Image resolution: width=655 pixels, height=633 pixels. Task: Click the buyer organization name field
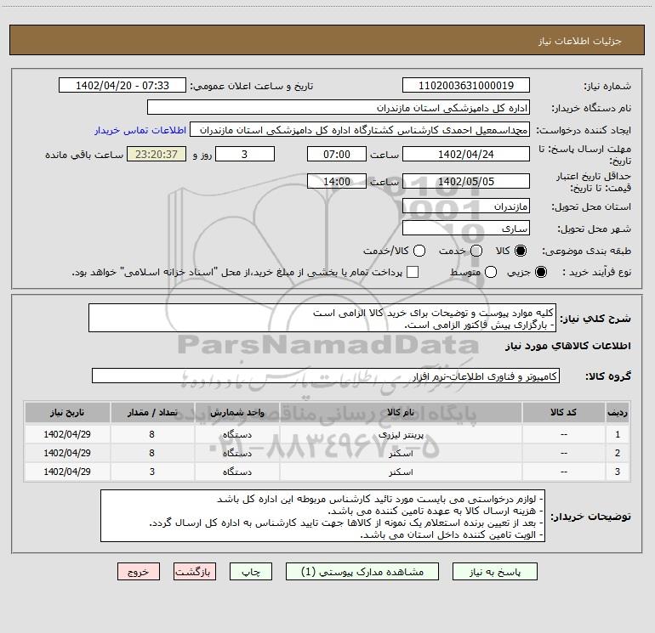[x=339, y=108]
